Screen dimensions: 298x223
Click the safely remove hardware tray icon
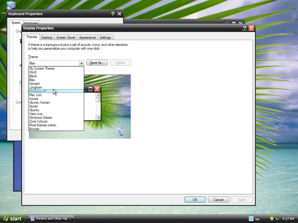tap(277, 219)
